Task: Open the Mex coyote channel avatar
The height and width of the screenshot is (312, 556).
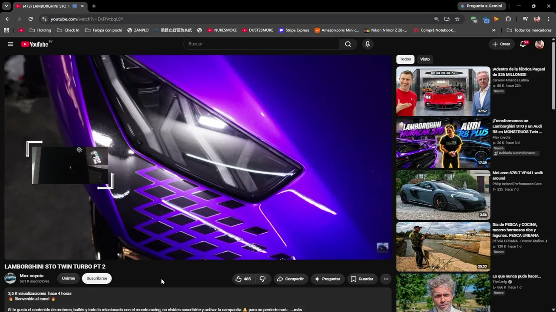Action: click(10, 278)
